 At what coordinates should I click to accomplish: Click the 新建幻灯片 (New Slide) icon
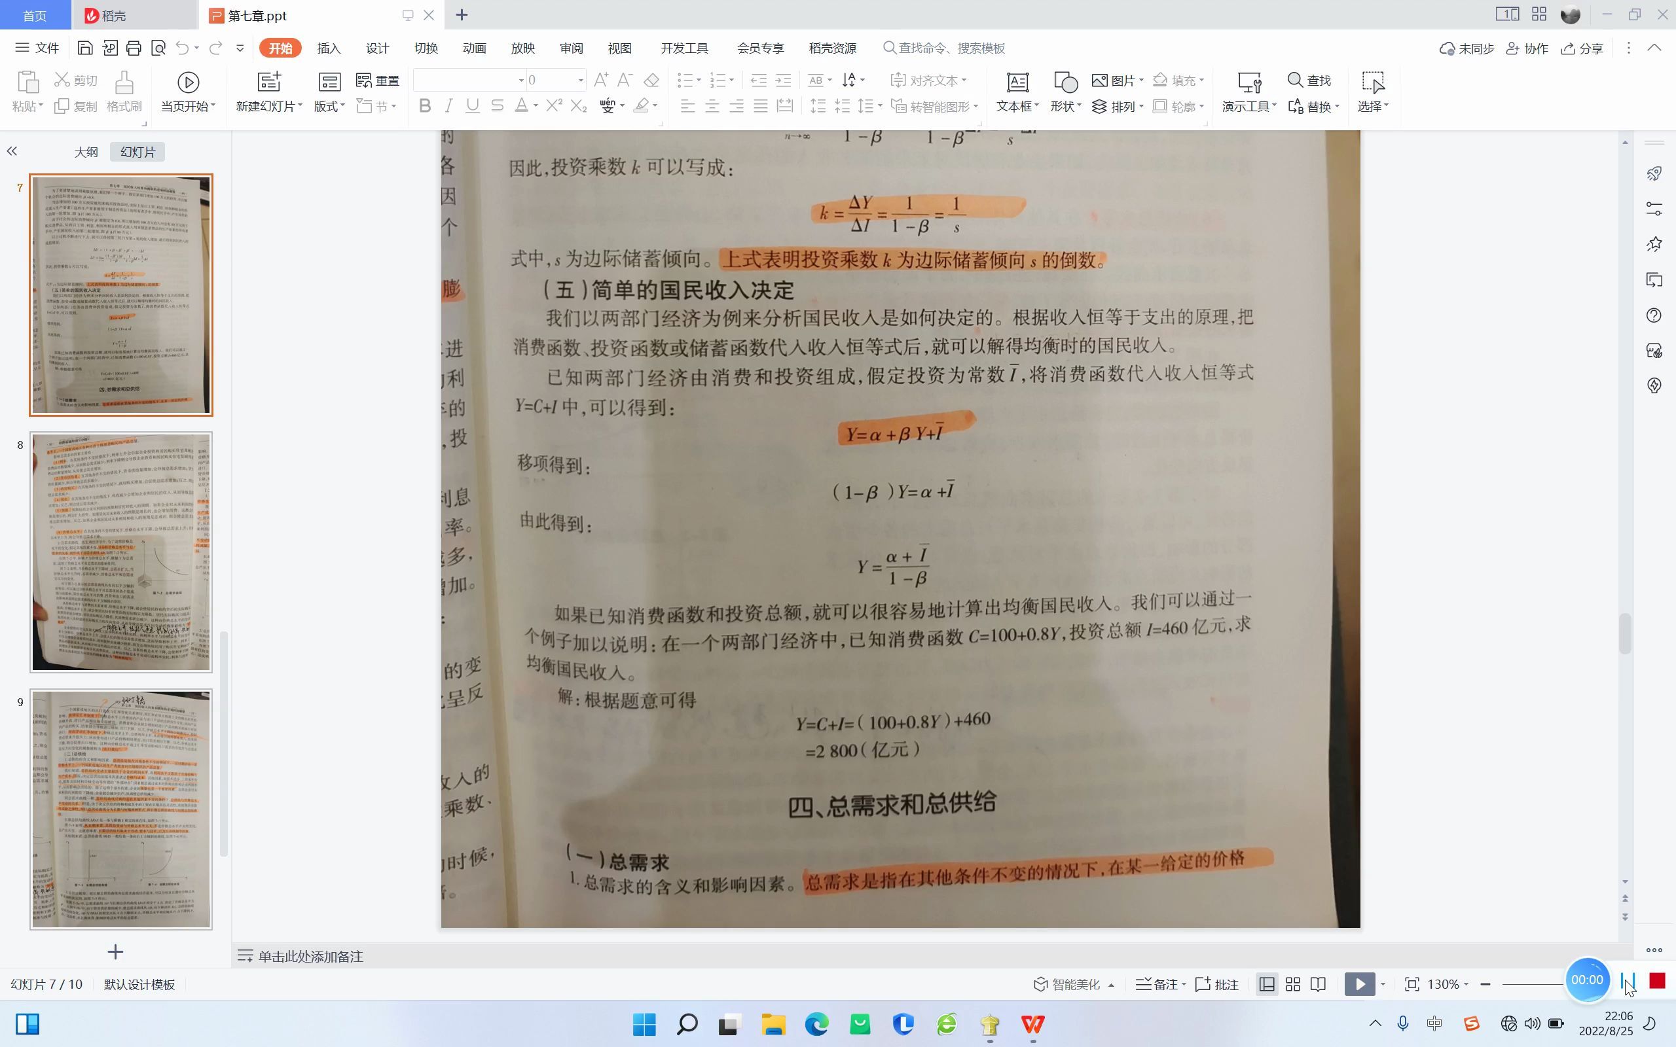[268, 83]
